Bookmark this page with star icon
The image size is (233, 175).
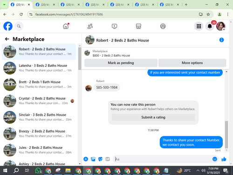pyautogui.click(x=208, y=14)
